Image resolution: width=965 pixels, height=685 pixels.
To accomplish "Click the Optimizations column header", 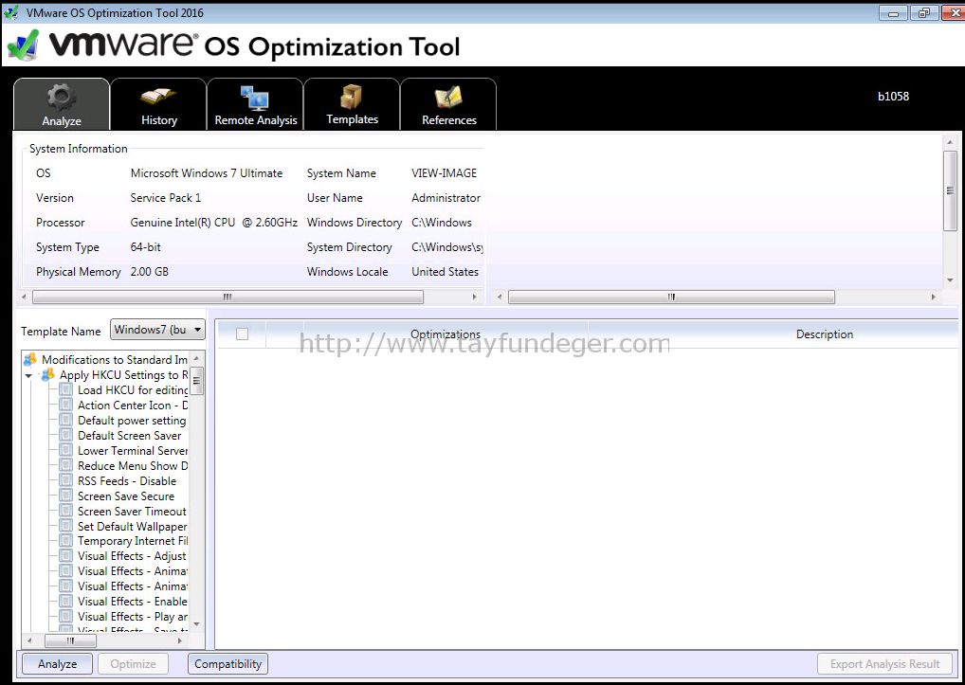I will [x=446, y=333].
